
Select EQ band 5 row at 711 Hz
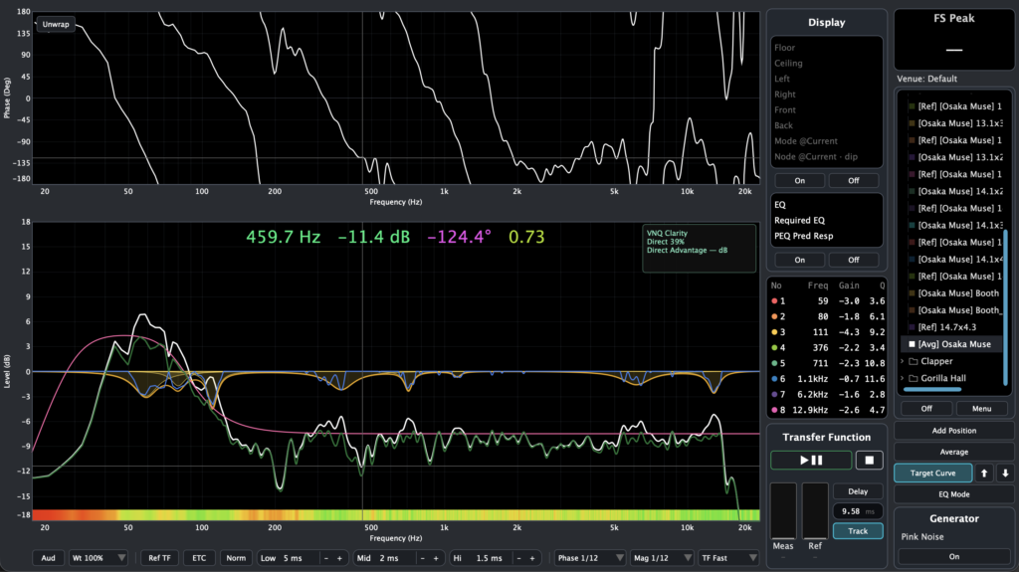tap(827, 363)
